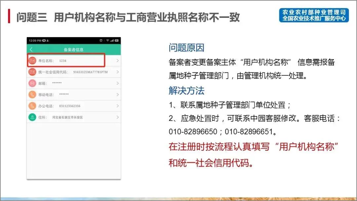Open the 邮箱 entry via its arrow
357x201 pixels.
tap(118, 83)
